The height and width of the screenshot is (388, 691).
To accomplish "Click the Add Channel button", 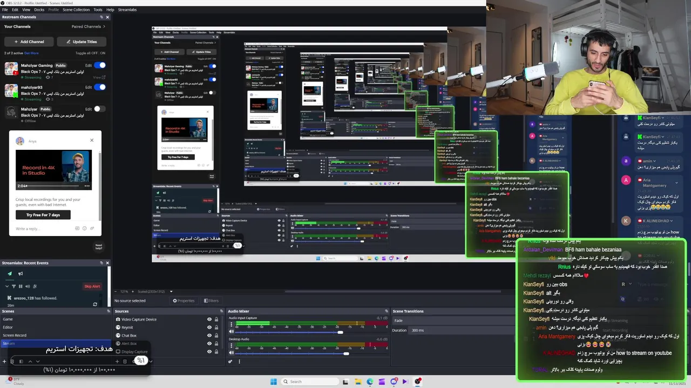I will (x=29, y=41).
